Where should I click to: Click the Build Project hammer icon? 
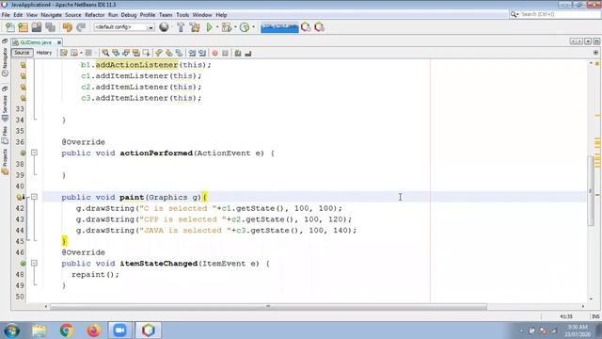[181, 27]
